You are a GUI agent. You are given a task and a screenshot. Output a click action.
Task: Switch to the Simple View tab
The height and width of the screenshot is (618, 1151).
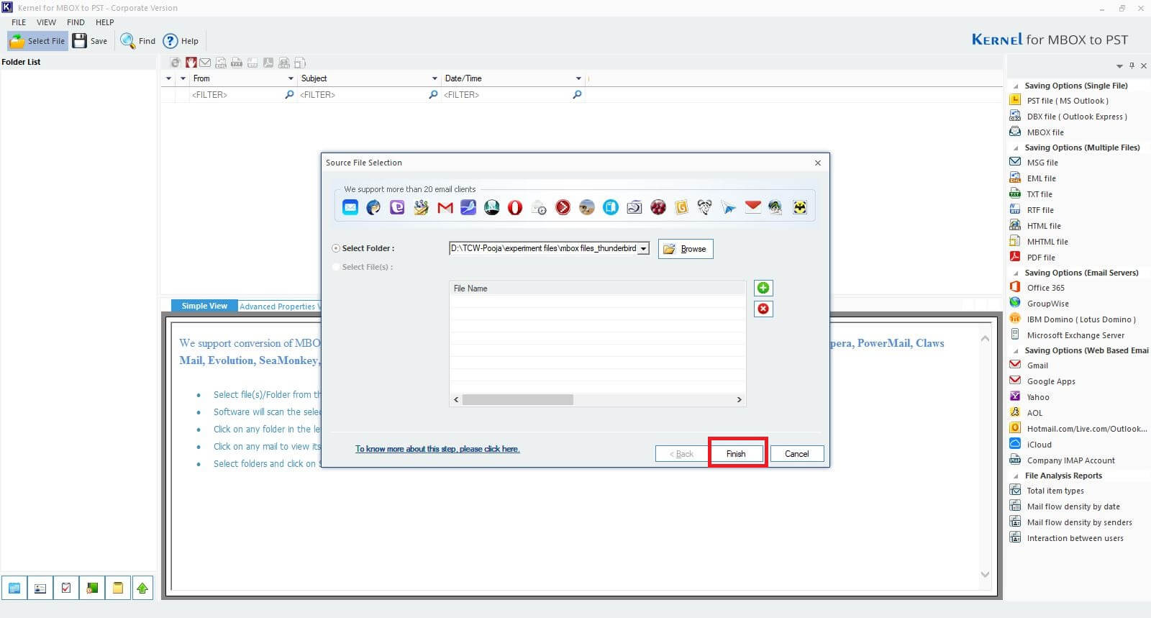click(x=204, y=306)
